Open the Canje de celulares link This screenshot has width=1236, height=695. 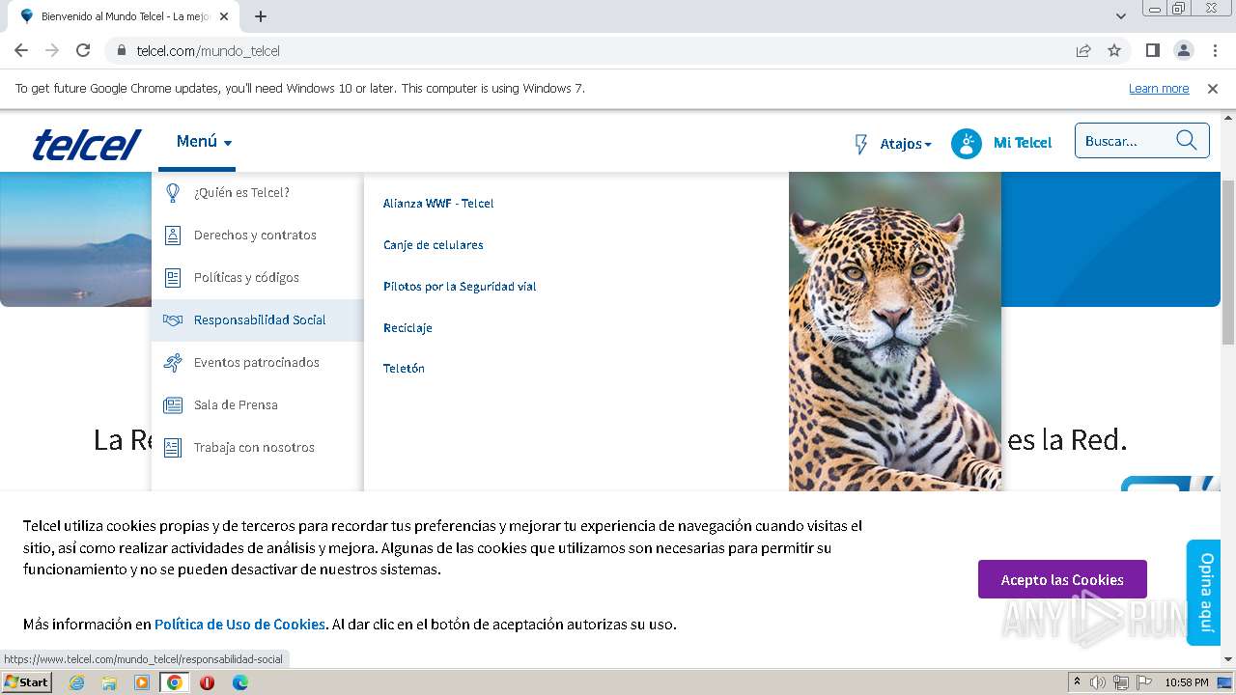[434, 245]
